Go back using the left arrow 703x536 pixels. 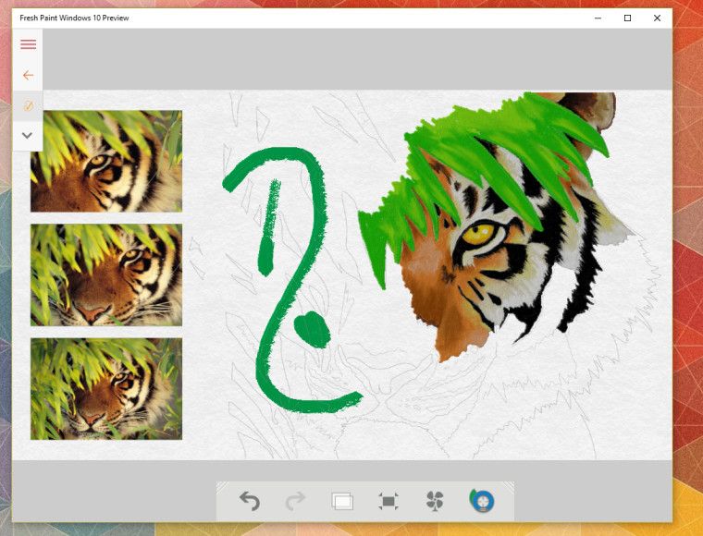pyautogui.click(x=29, y=75)
